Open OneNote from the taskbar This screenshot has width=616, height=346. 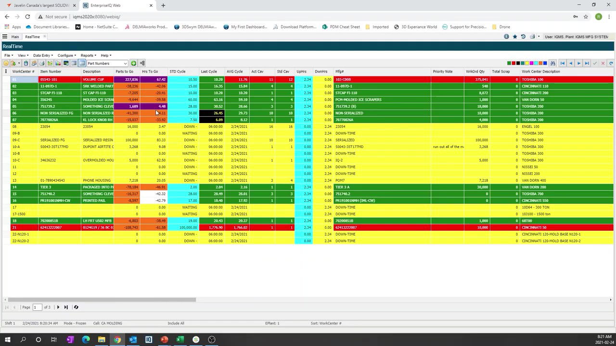pyautogui.click(x=70, y=340)
